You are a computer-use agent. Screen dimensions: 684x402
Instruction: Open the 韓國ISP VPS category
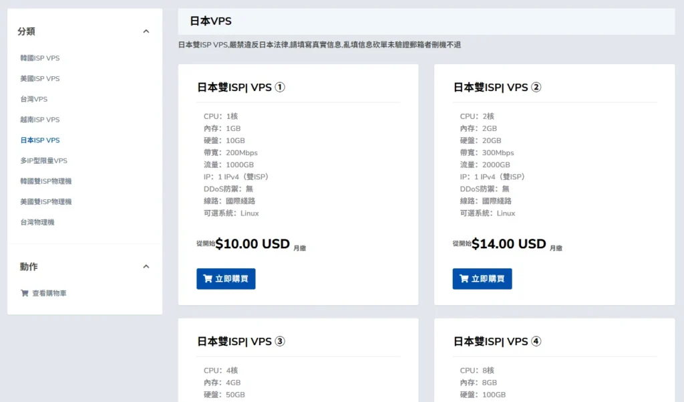click(40, 58)
